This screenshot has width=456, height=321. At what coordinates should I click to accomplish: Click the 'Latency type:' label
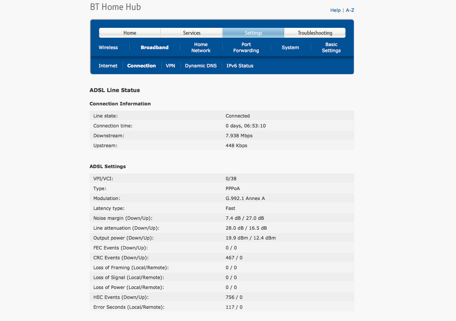109,208
